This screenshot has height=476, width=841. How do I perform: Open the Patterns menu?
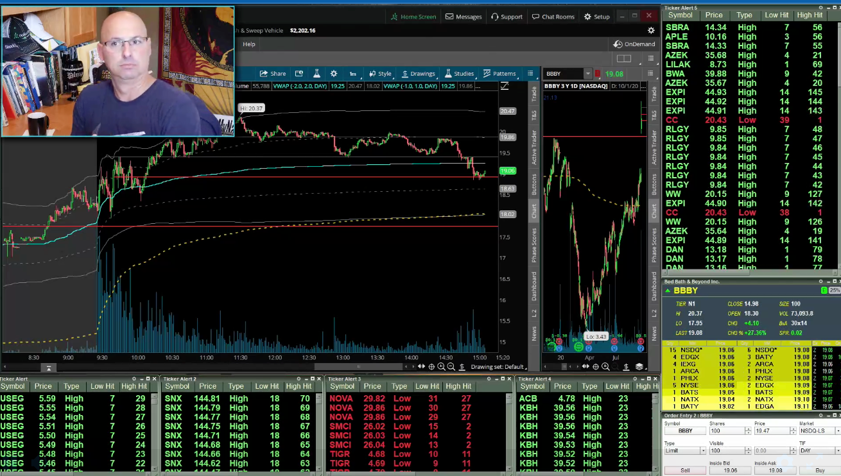499,74
